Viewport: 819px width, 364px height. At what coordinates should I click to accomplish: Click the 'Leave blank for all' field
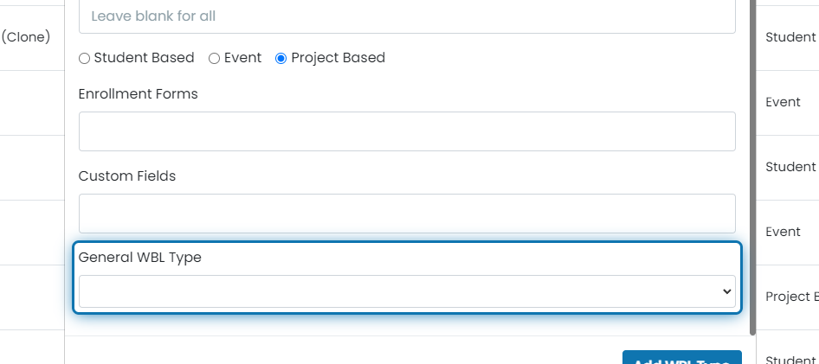point(407,16)
